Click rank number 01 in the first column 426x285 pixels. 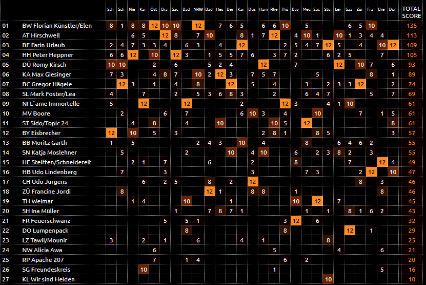[x=6, y=26]
